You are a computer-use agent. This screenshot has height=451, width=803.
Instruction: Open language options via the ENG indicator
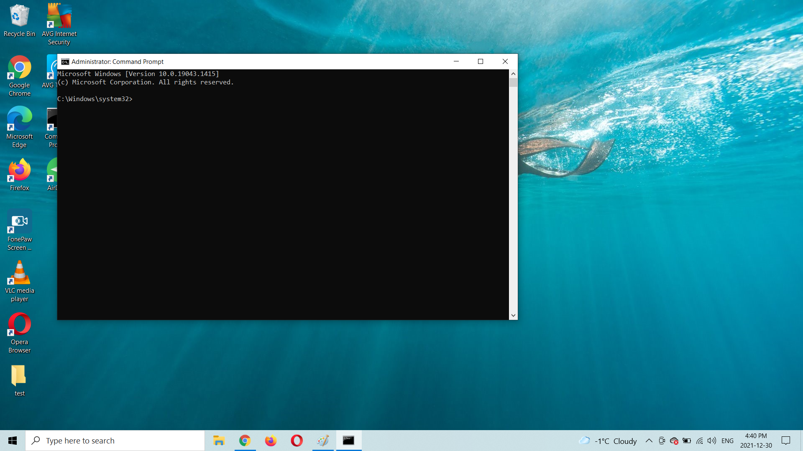[x=728, y=441]
